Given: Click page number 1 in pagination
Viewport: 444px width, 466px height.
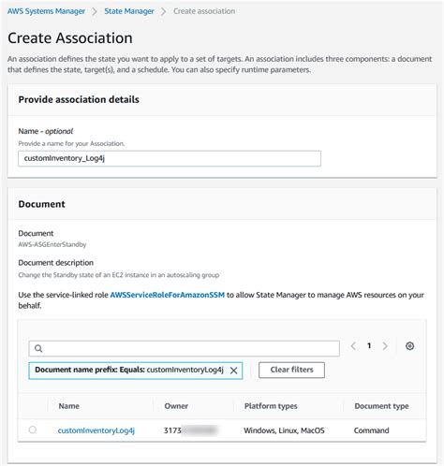Looking at the screenshot, I should click(x=369, y=346).
